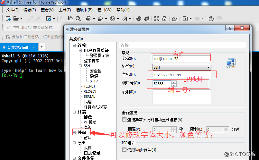The image size is (259, 160).
Task: Toggle full screen using arrows icon
Action: pos(157,19)
